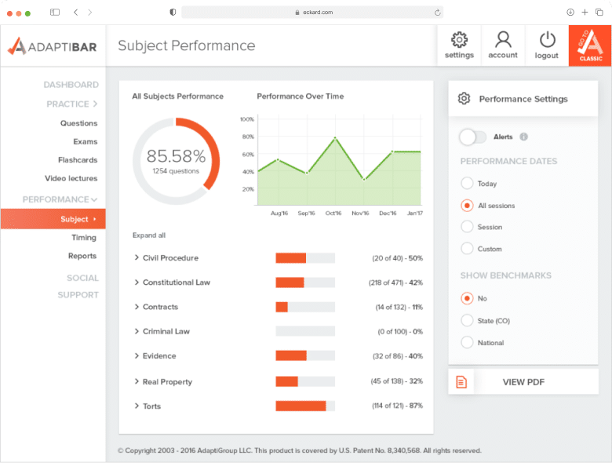Open Video lectures in sidebar

tap(71, 178)
